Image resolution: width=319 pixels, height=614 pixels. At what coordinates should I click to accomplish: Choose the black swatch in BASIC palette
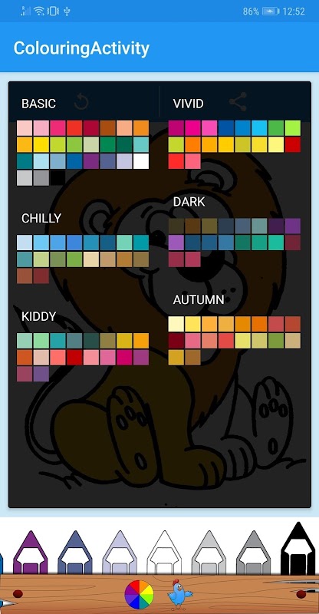[x=58, y=178]
